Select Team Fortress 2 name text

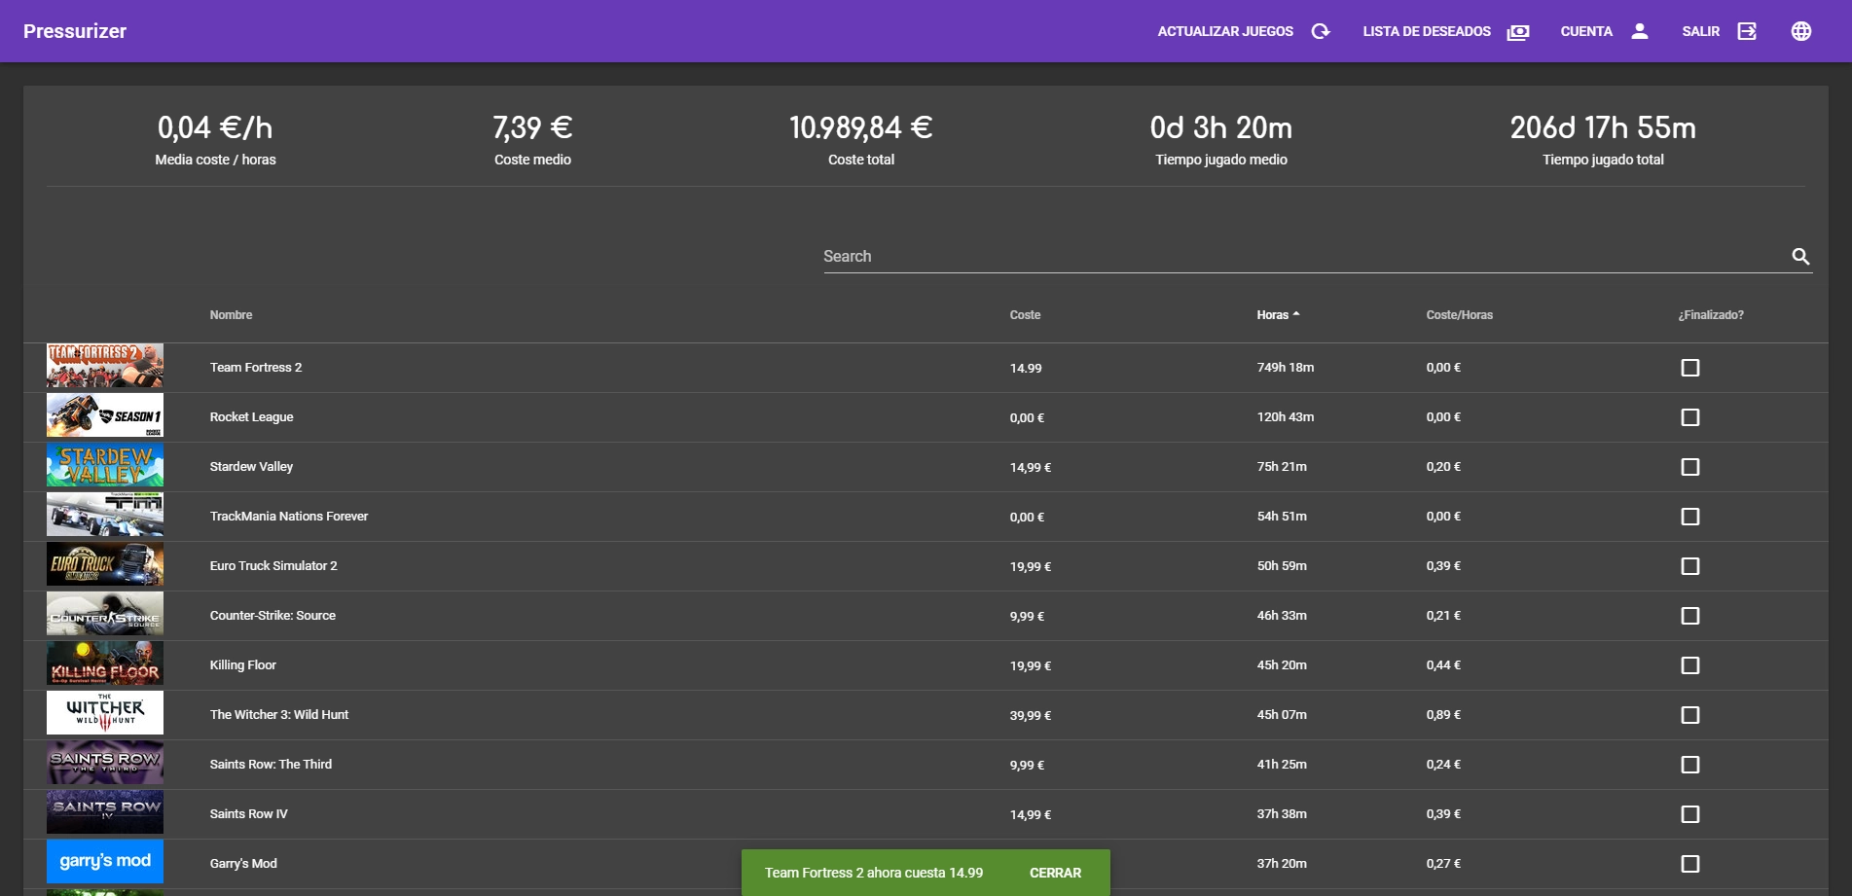(x=256, y=368)
